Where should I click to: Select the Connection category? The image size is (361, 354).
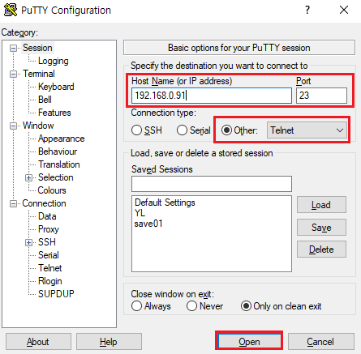44,203
